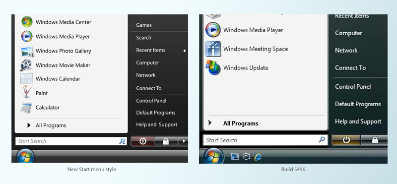The width and height of the screenshot is (397, 184).
Task: Click Windows Media Player icon in Build 5456
Action: [213, 30]
